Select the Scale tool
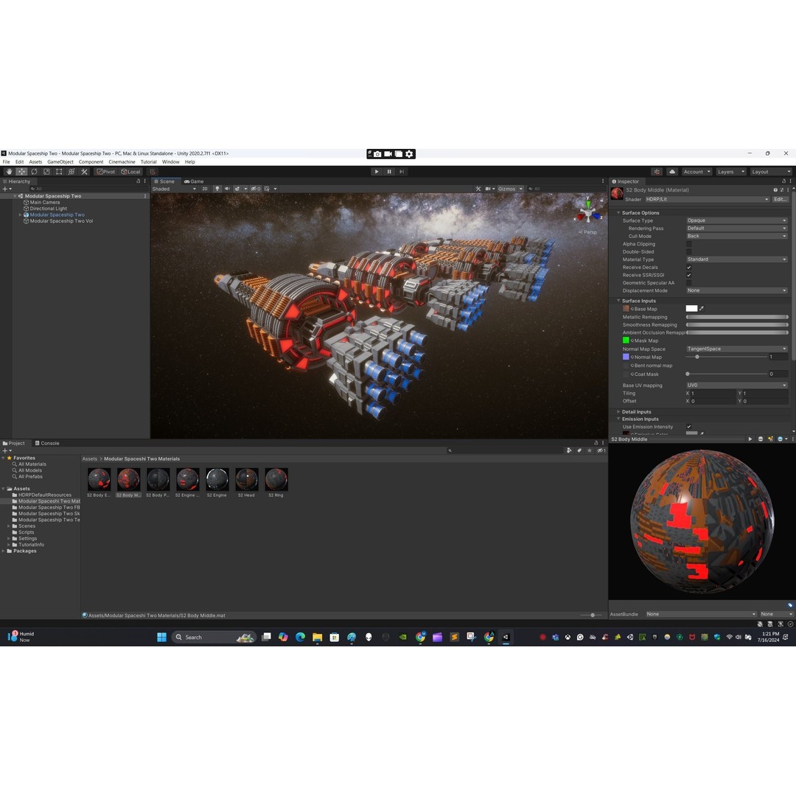The width and height of the screenshot is (796, 796). point(46,172)
